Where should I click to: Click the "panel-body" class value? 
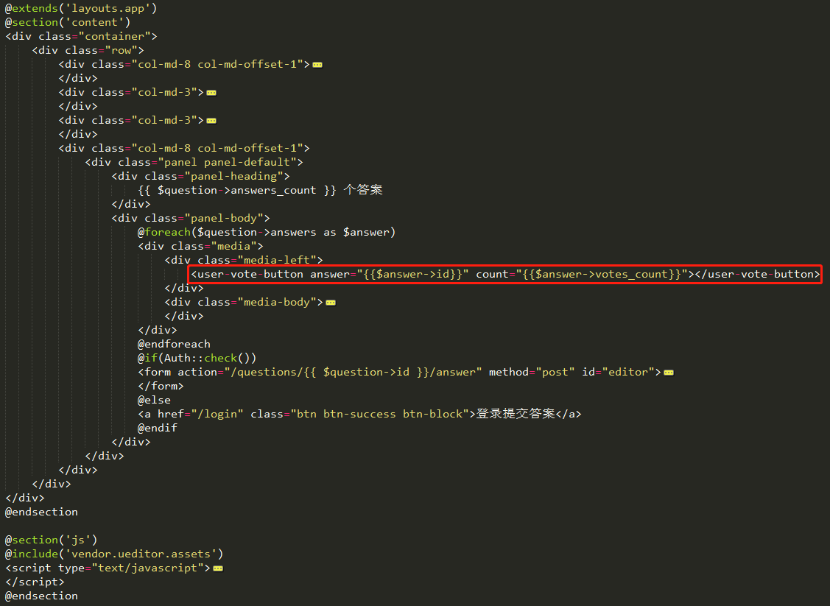(224, 218)
